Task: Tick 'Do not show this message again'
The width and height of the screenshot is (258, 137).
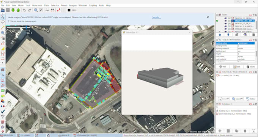Action: (9, 21)
